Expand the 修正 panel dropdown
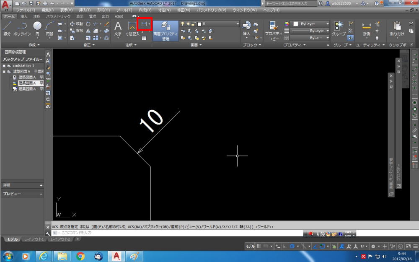Viewport: 419px width, 262px height. click(89, 45)
